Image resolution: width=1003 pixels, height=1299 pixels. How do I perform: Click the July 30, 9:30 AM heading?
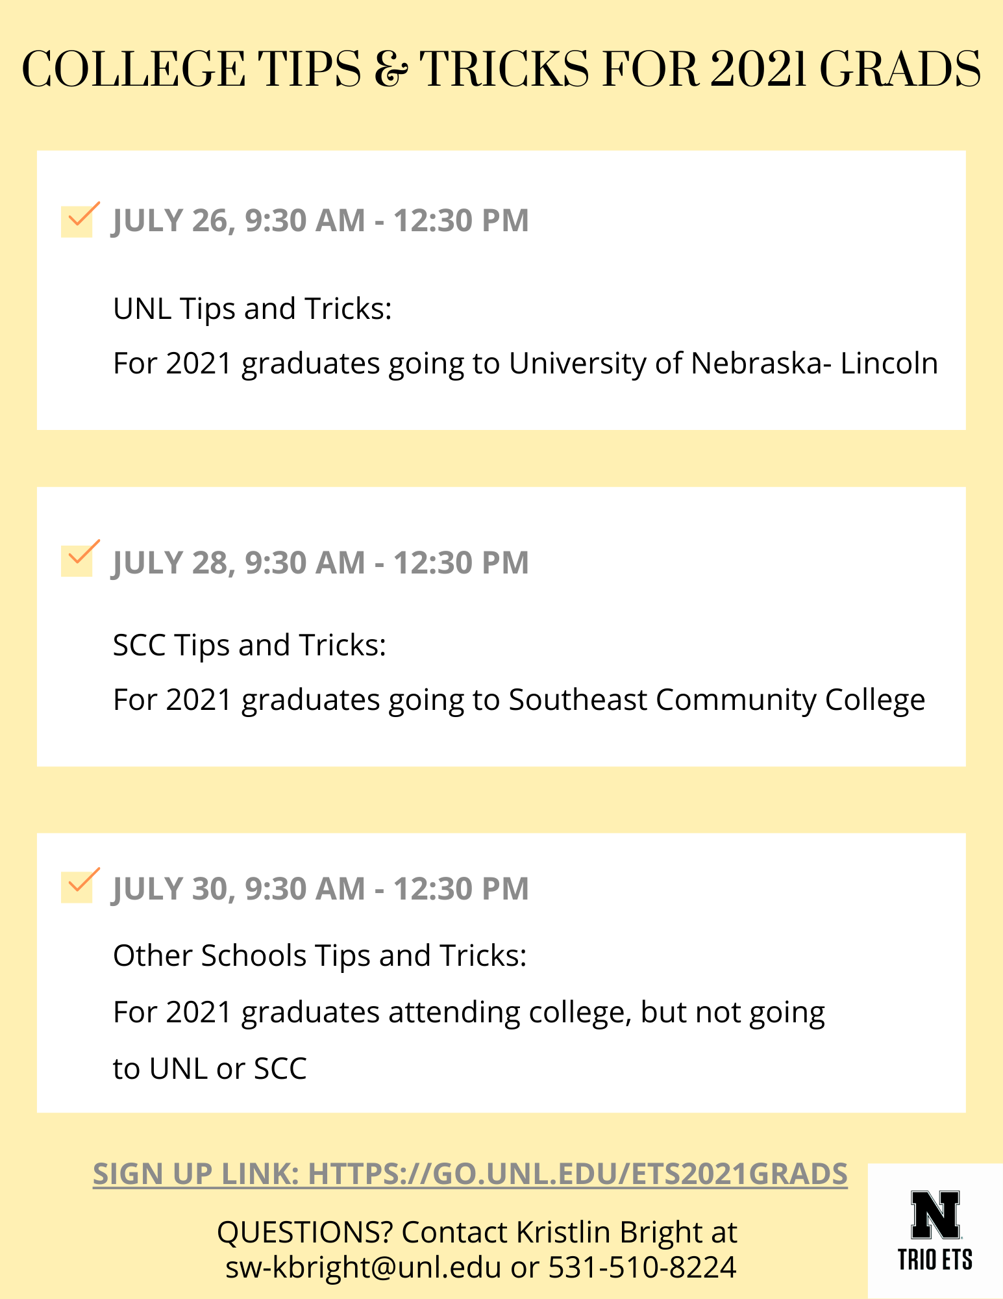pyautogui.click(x=321, y=889)
